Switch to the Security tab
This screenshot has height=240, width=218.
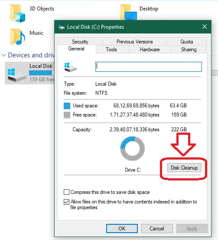point(80,41)
